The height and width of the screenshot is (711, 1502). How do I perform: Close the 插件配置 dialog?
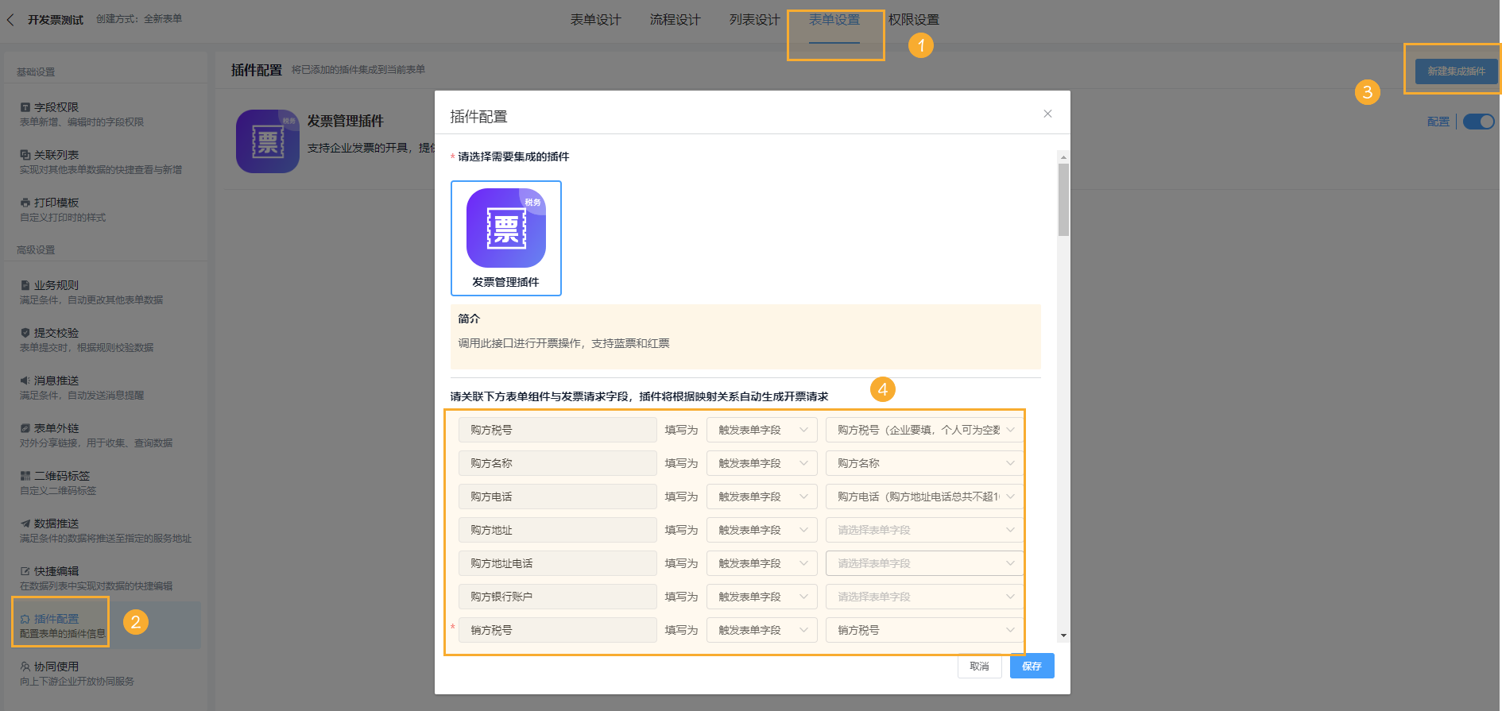(x=1047, y=114)
